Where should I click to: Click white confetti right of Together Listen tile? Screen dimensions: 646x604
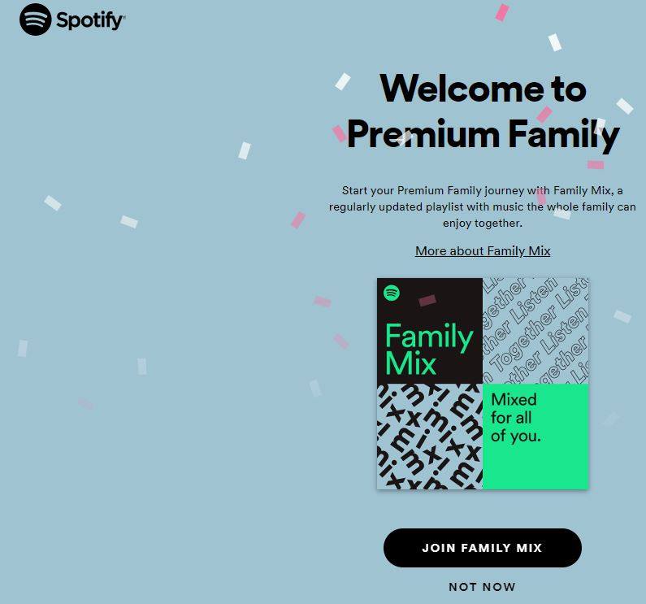click(x=622, y=317)
